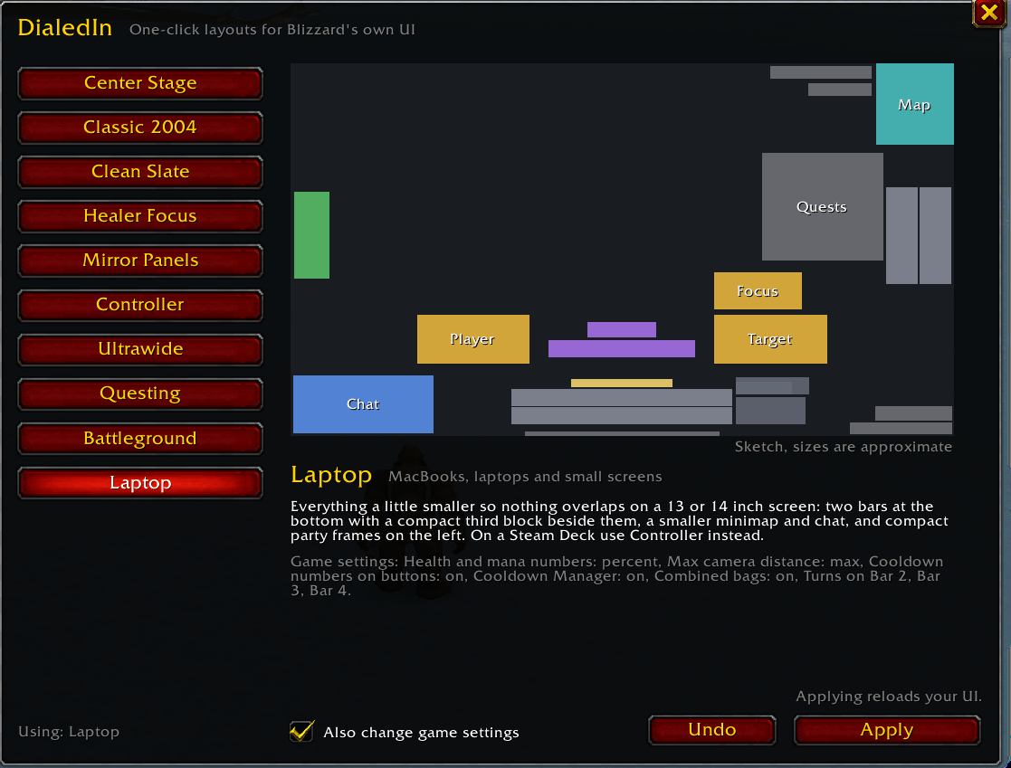Click the gray Quests block in the sketch
1011x768 pixels.
point(822,207)
